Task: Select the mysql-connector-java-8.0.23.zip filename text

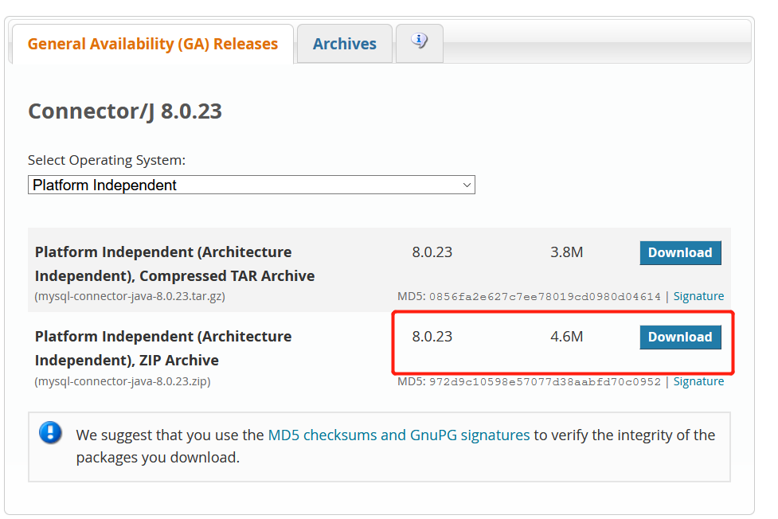Action: 123,381
